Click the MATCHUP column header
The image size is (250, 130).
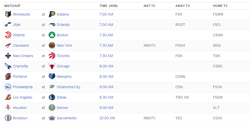click(12, 6)
